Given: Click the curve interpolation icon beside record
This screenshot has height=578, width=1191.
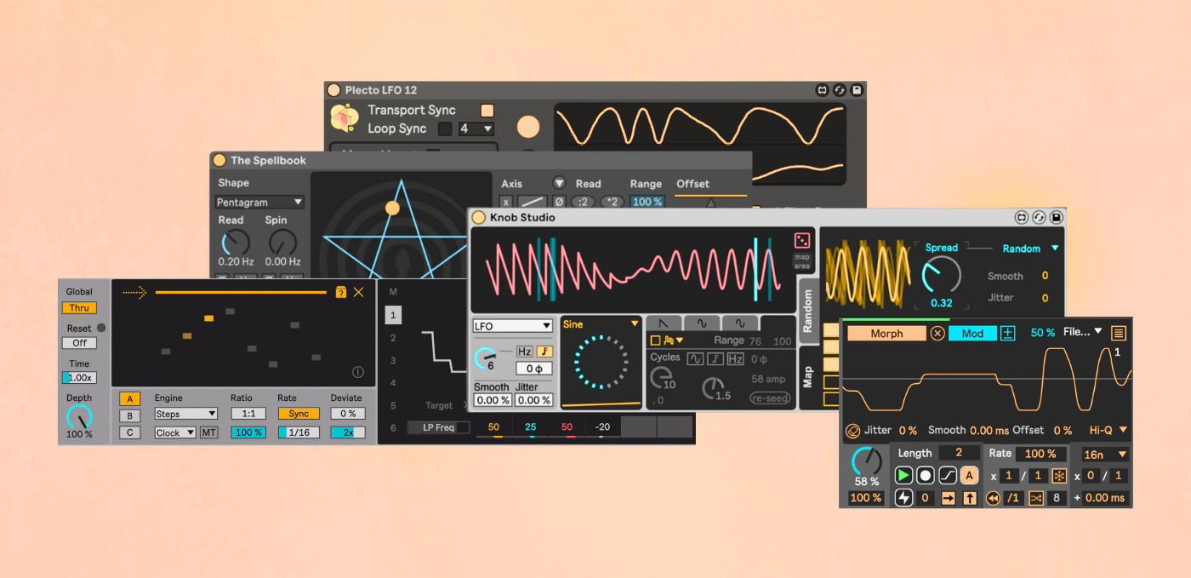Looking at the screenshot, I should 948,476.
